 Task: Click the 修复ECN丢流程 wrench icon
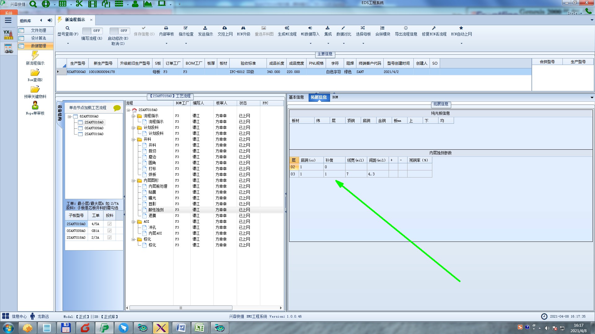[434, 28]
